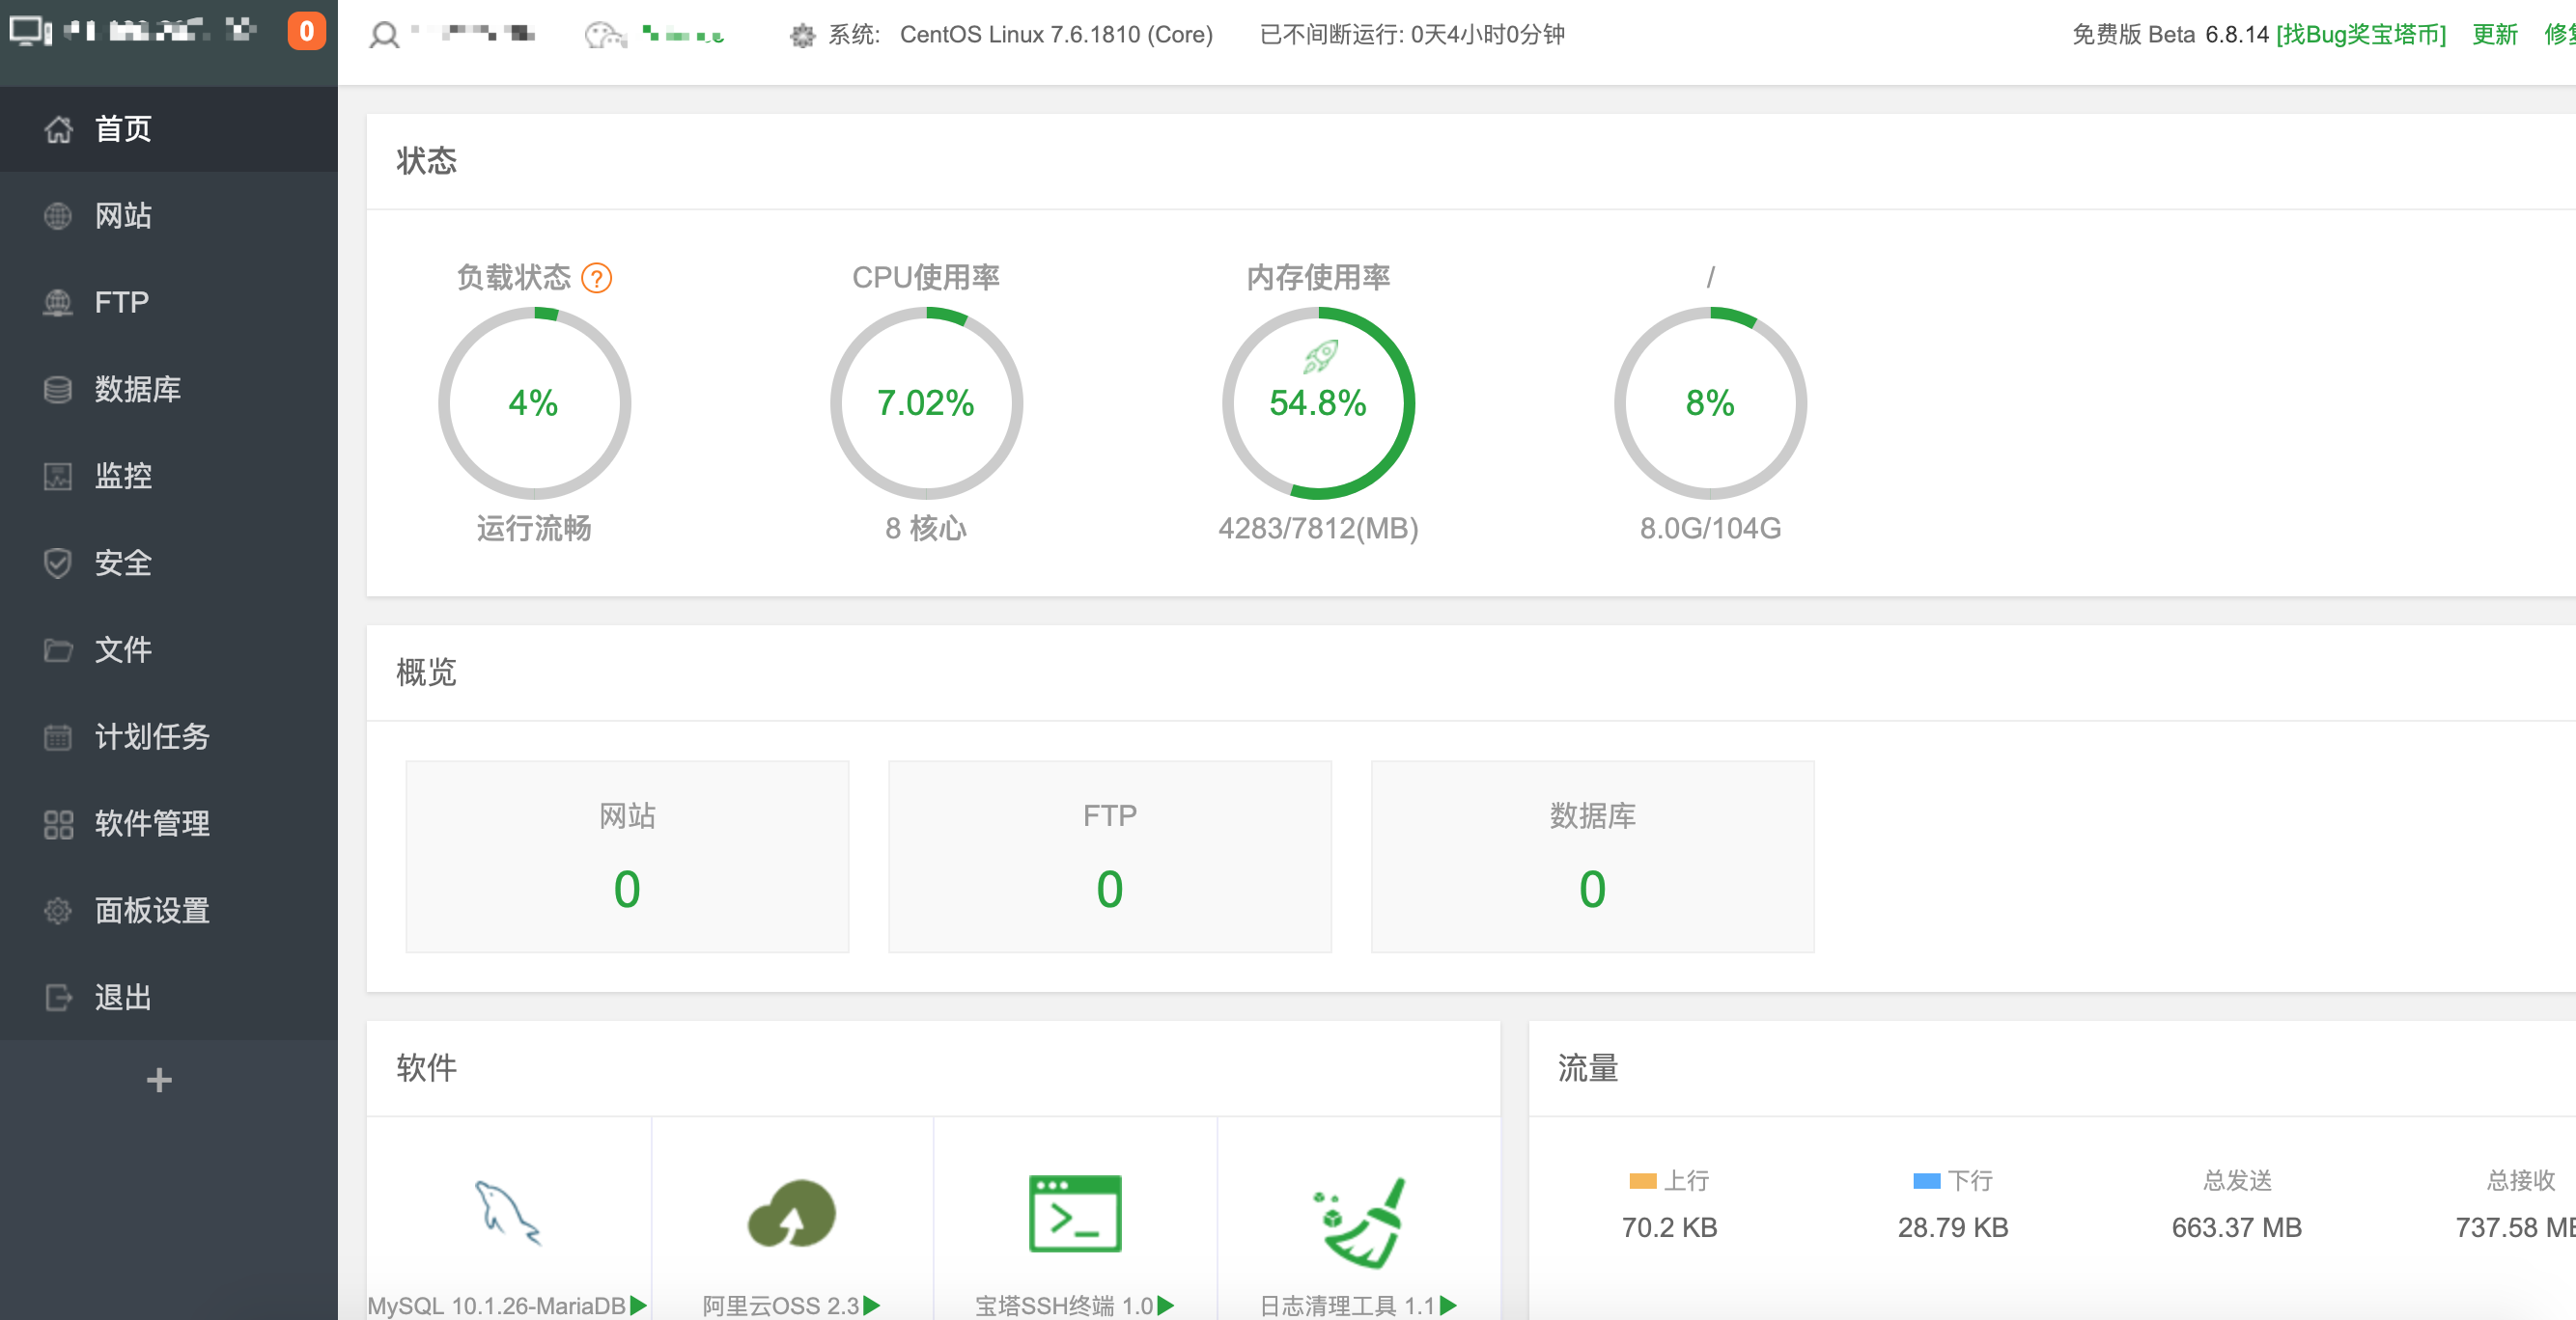Click the 28.79 KB downstream value
Viewport: 2576px width, 1320px height.
1953,1227
